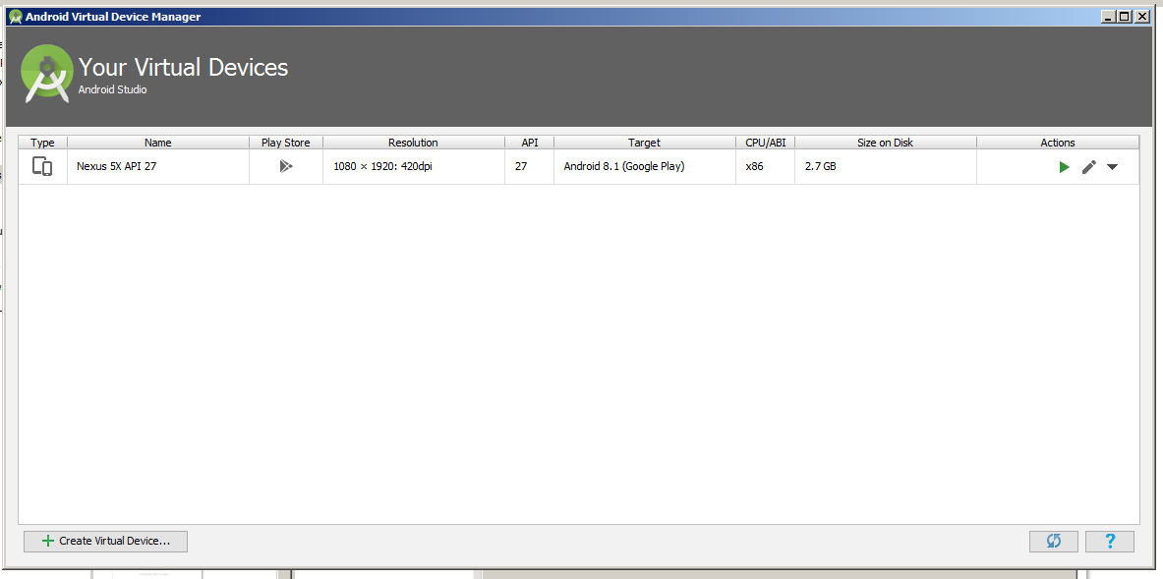Sort by Resolution column header
The width and height of the screenshot is (1163, 579).
pos(413,143)
